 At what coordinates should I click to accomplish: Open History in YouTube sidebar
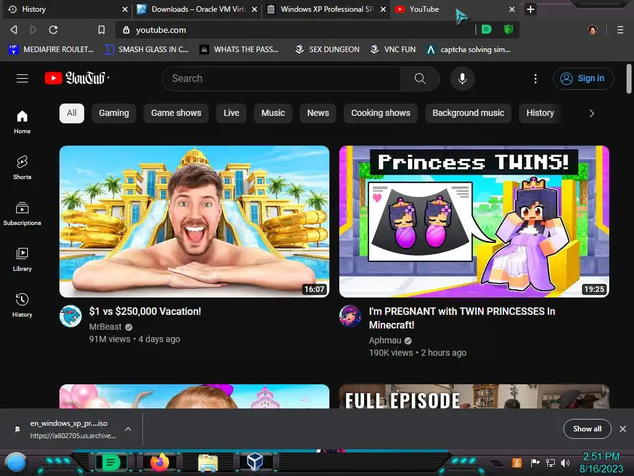22,305
